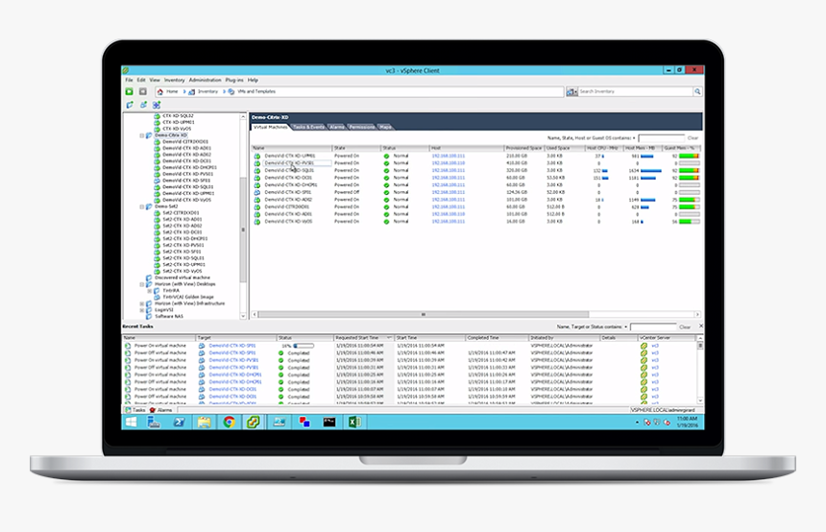Click the New Virtual Machine toolbar icon
The width and height of the screenshot is (826, 532).
coord(143,105)
